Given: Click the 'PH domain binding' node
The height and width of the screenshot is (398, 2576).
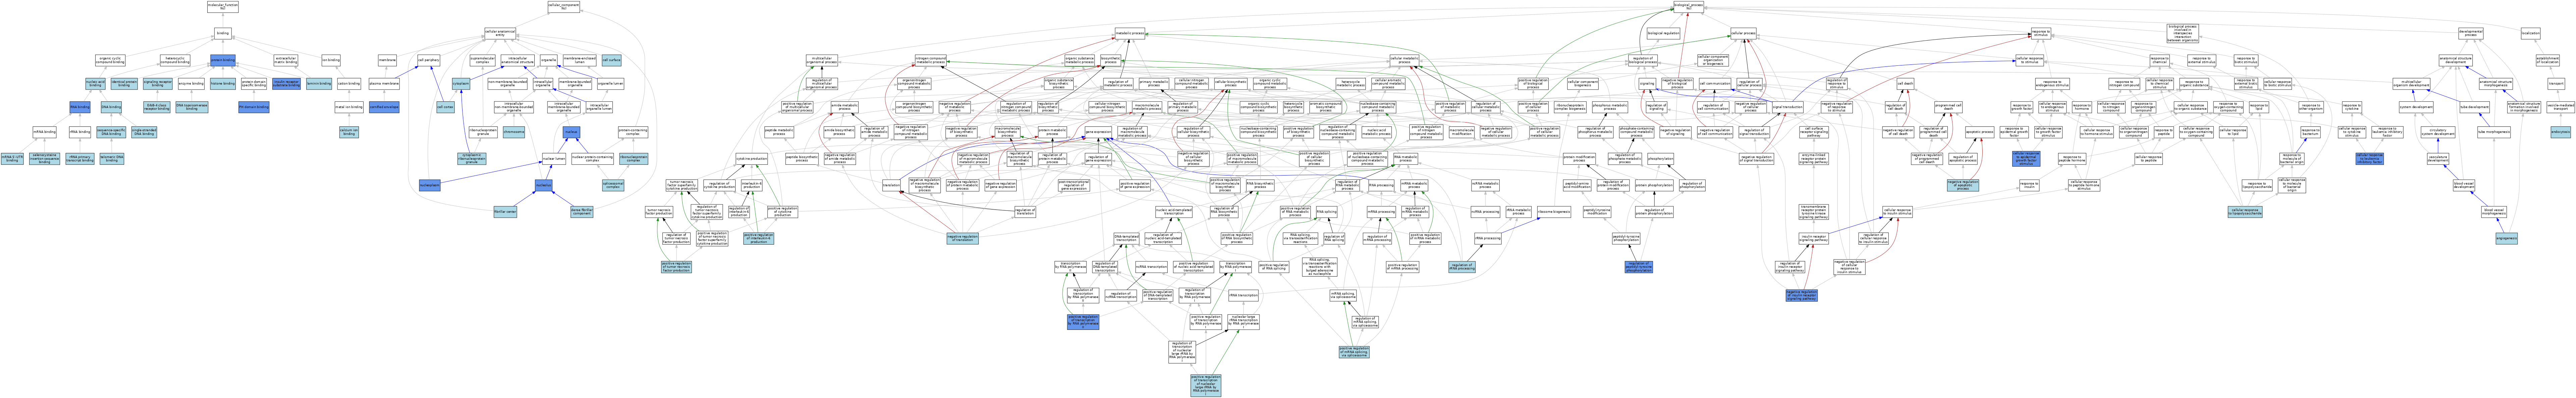Looking at the screenshot, I should coord(254,107).
